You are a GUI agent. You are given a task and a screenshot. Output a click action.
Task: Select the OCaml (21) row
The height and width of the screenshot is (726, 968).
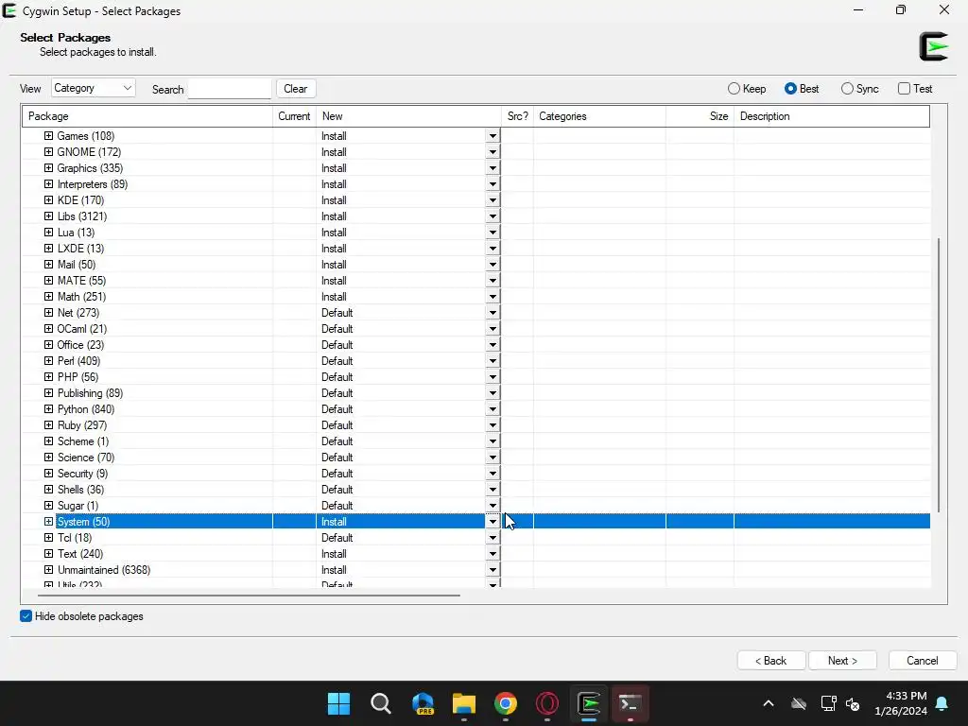point(476,329)
